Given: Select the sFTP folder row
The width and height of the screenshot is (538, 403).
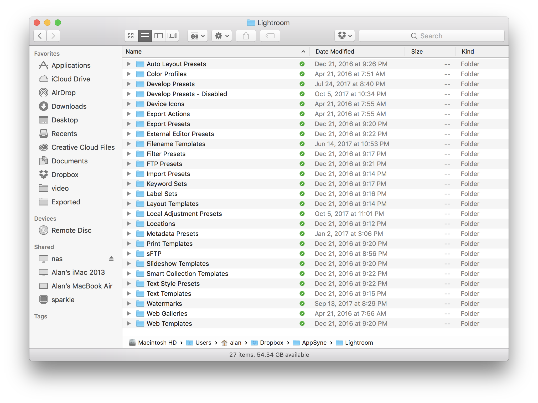Looking at the screenshot, I should click(315, 254).
